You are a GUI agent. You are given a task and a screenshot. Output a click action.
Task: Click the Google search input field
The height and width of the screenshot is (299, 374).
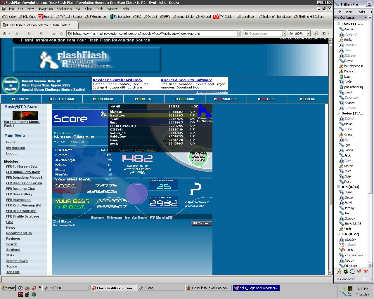tap(263, 34)
